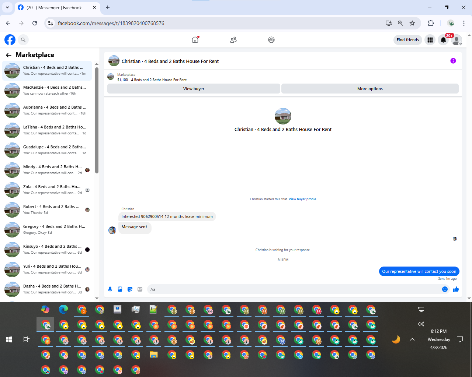Open the LaTisha conversation
Viewport: 472px width, 377px height.
tap(47, 130)
